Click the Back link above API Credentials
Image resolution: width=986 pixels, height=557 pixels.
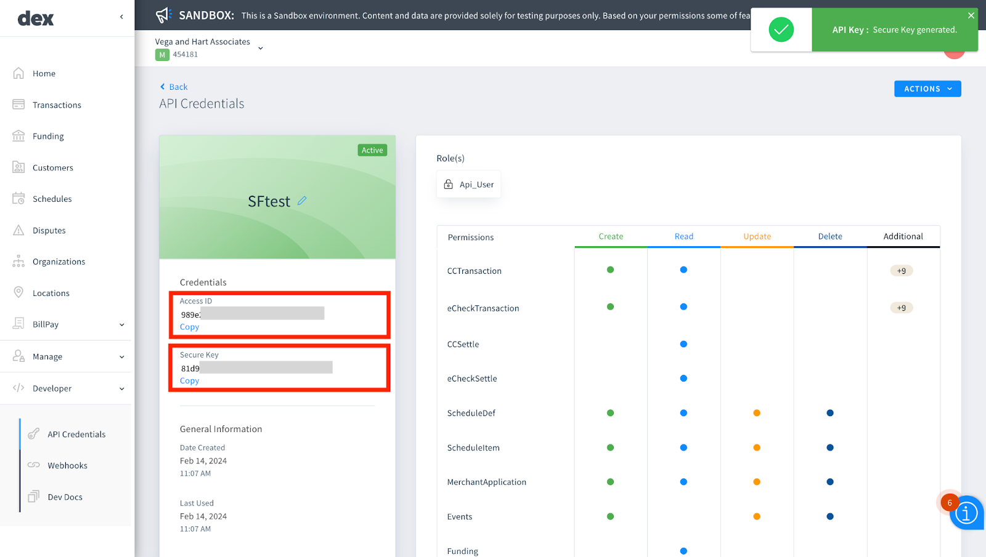click(173, 86)
